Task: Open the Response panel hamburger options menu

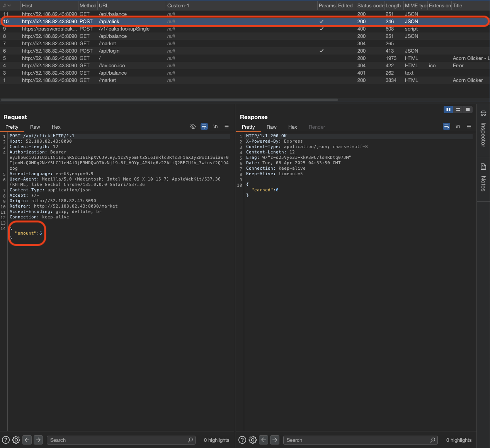Action: click(469, 126)
